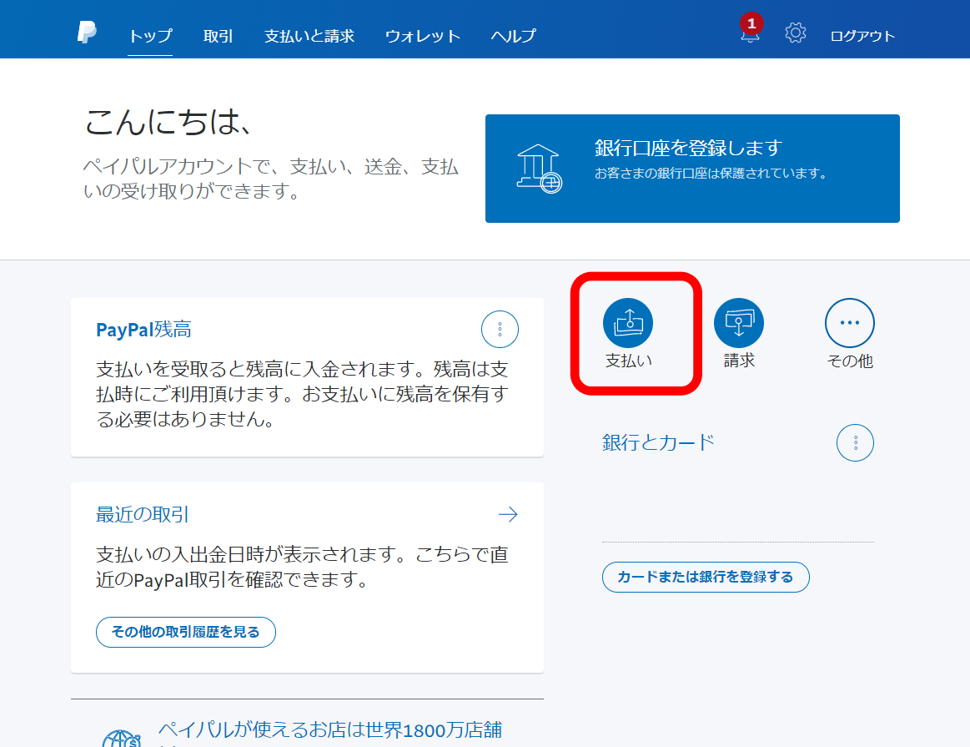Go to 支払いと請求 in navigation
This screenshot has height=747, width=970.
tap(309, 36)
